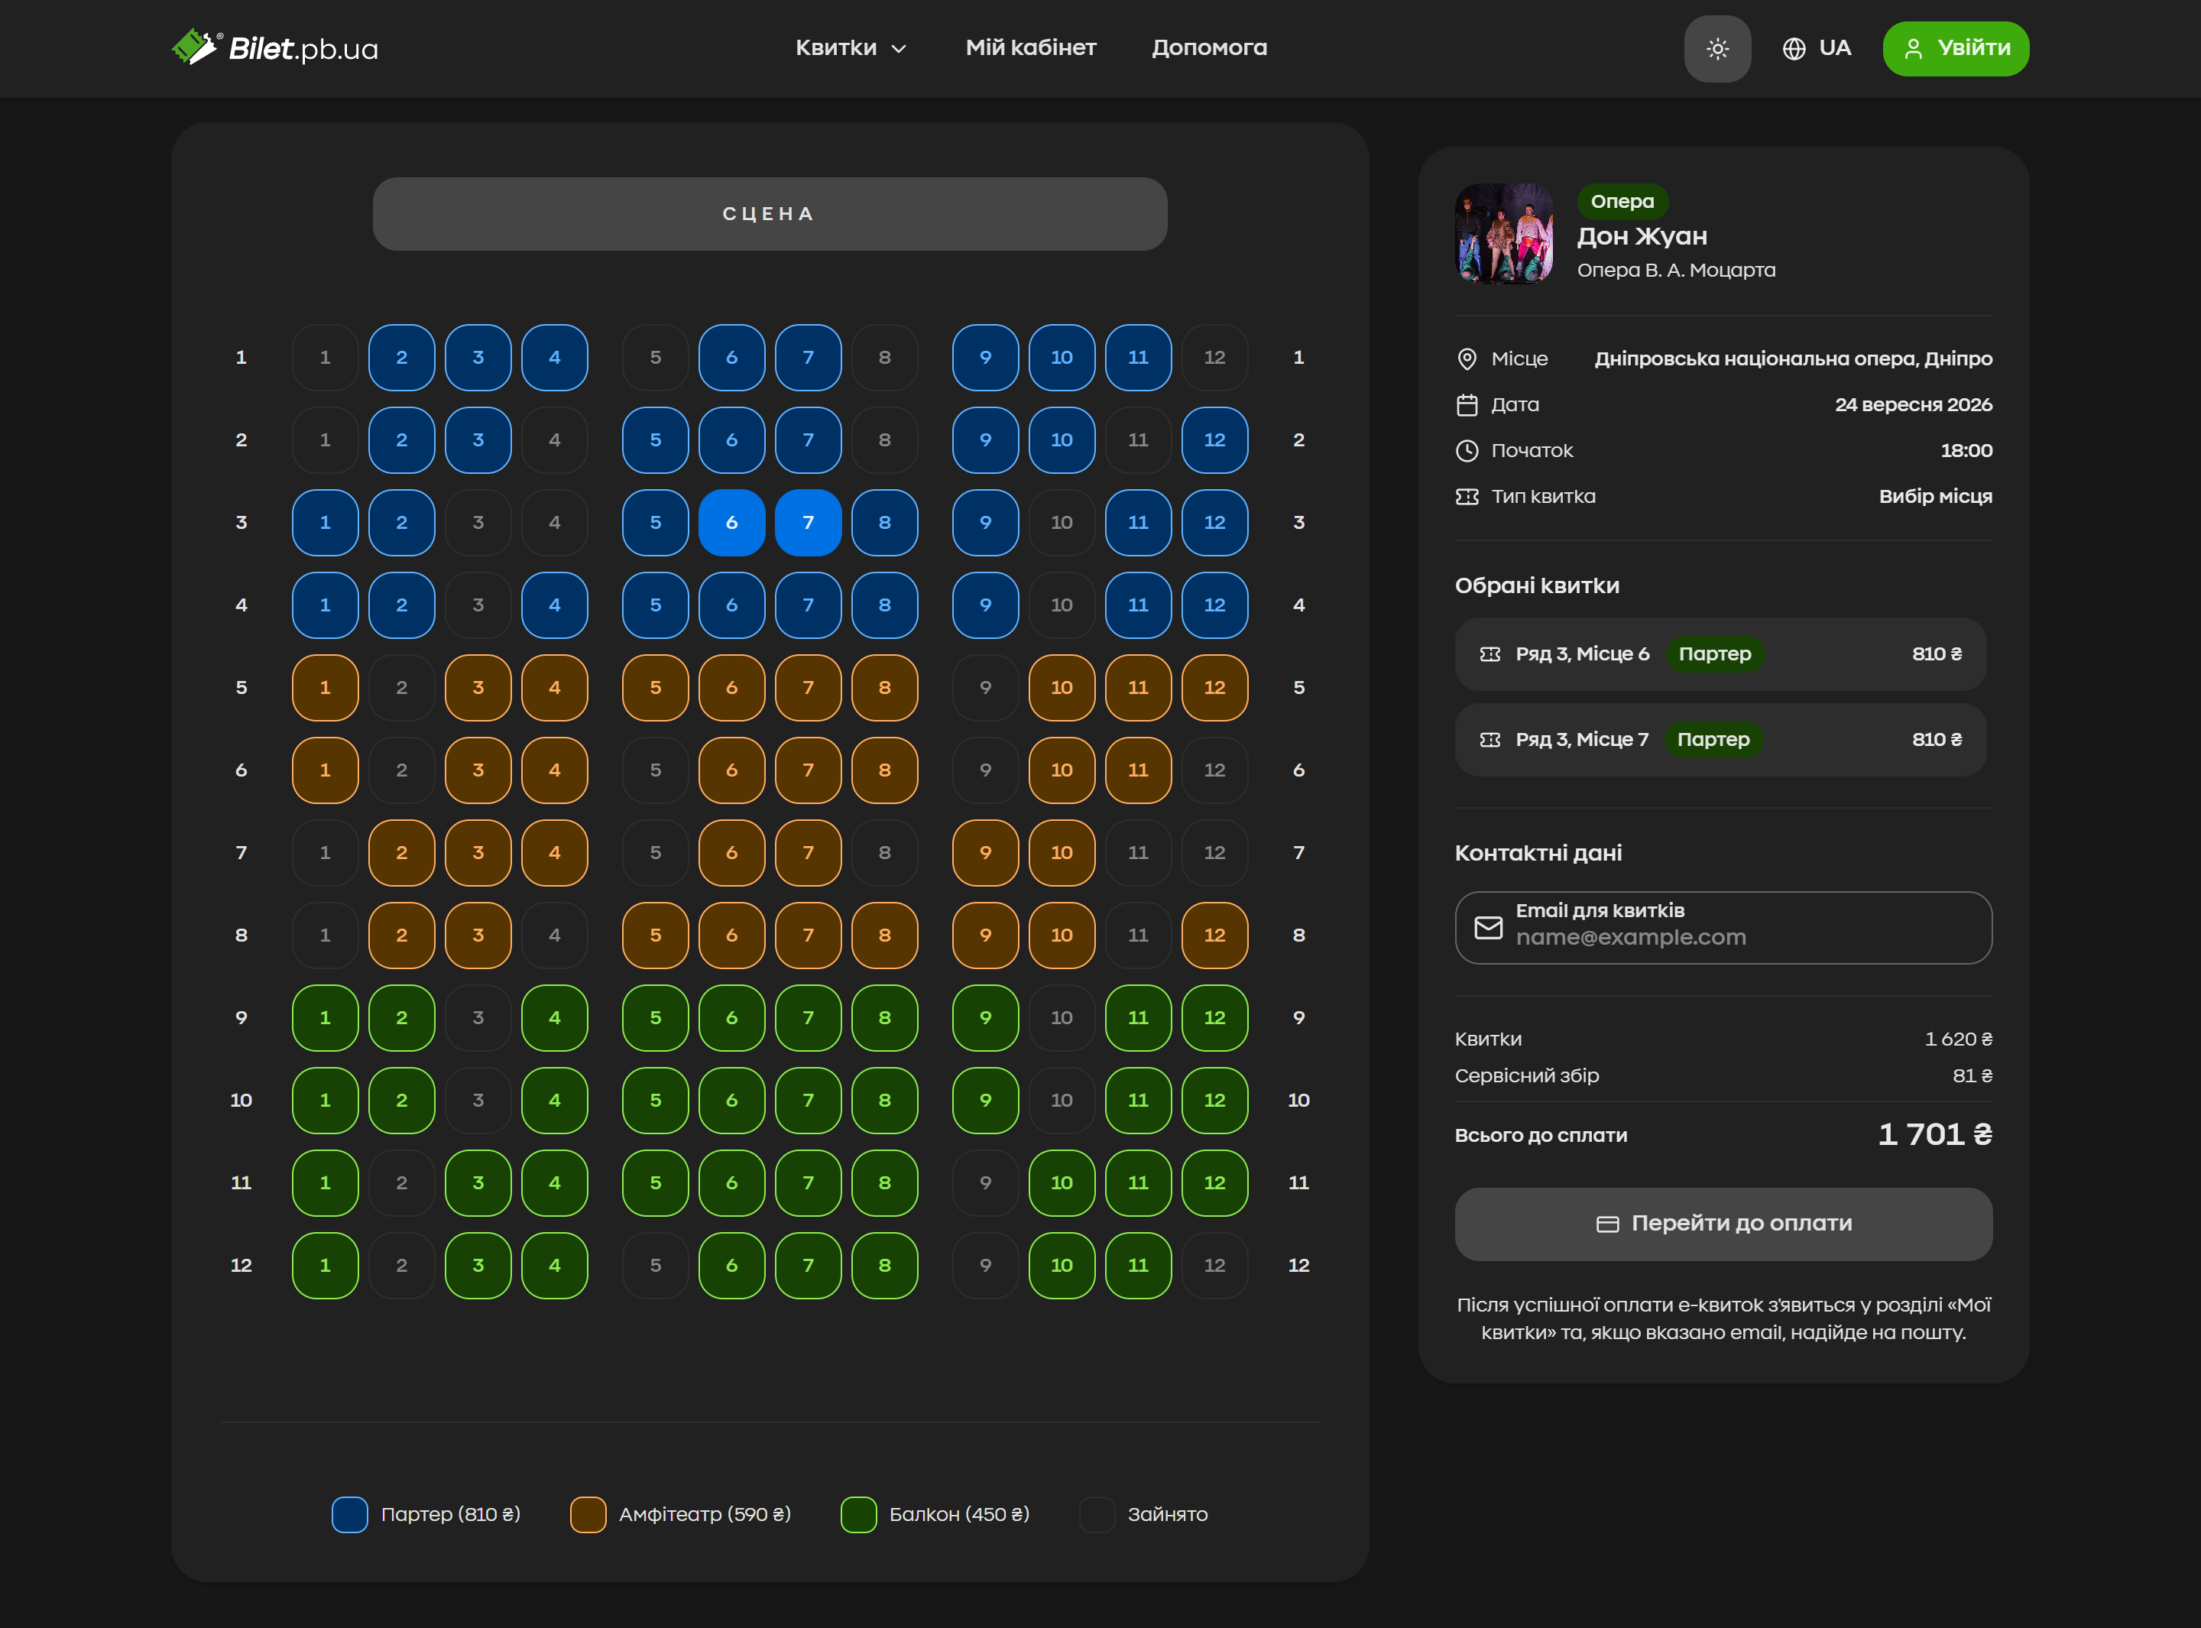This screenshot has height=1628, width=2201.
Task: Click the Bilet.pb.ua logo
Action: tap(275, 47)
